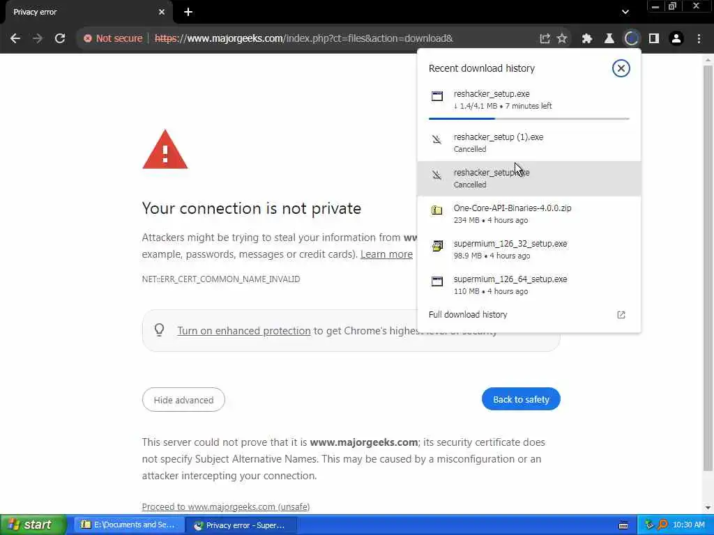Select highlighted cancelled reshacker_setup.exe entry

click(x=529, y=178)
